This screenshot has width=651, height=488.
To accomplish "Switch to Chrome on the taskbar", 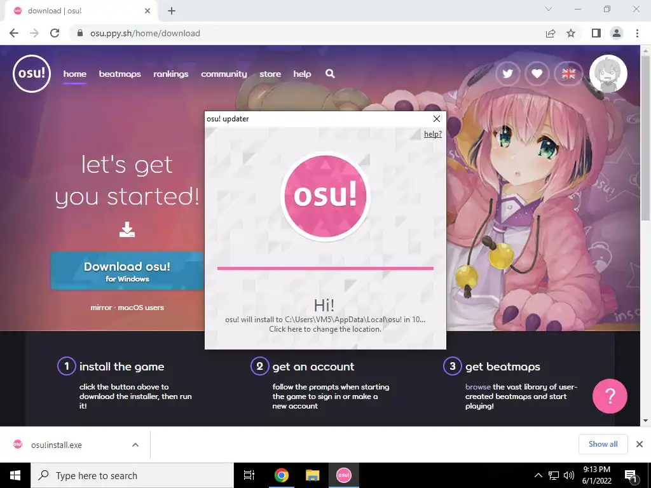I will click(x=281, y=475).
